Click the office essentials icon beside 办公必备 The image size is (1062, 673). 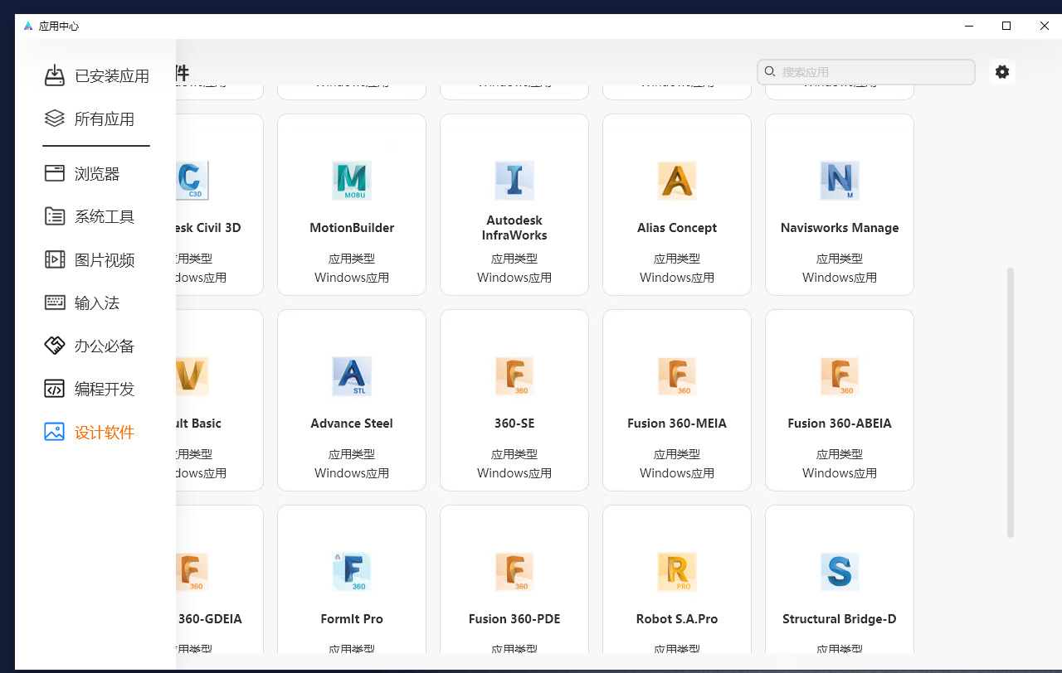click(x=55, y=346)
